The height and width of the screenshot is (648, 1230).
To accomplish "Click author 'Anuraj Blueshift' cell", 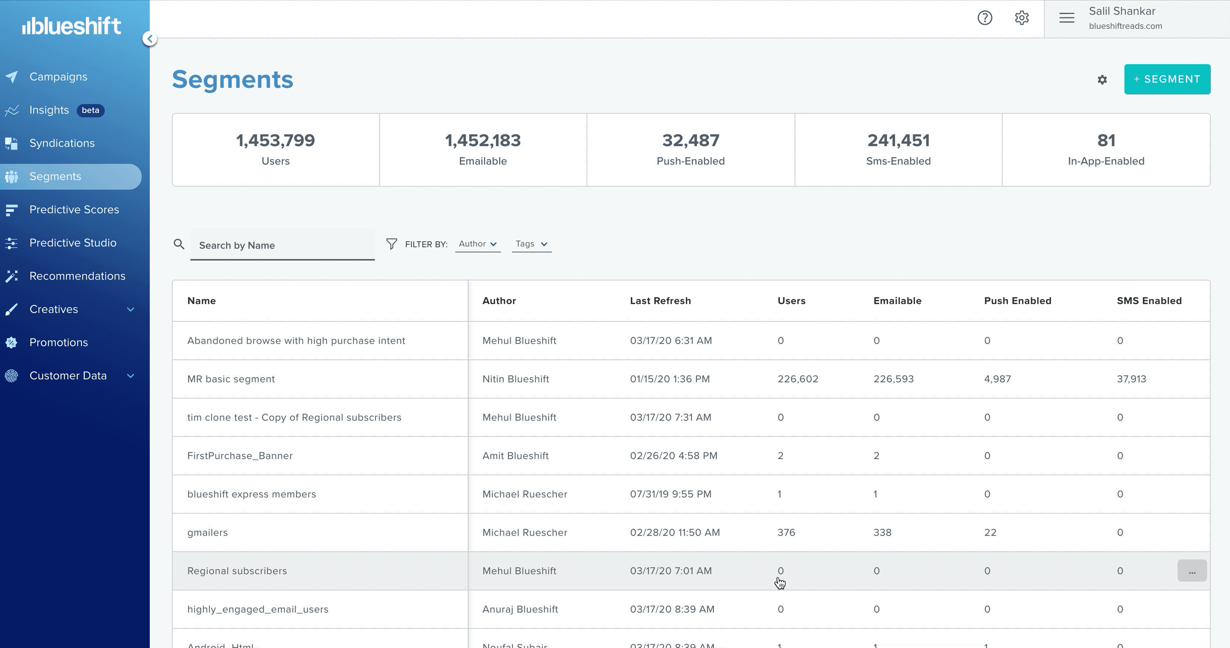I will (520, 609).
